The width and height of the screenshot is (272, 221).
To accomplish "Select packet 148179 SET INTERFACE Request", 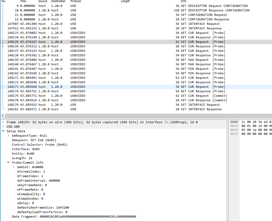I will click(136, 105).
